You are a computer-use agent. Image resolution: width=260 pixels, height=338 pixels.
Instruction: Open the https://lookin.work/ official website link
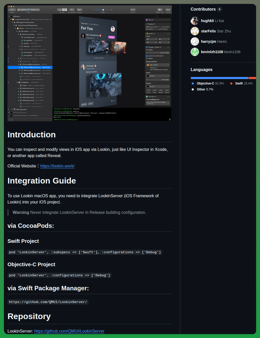pos(57,166)
